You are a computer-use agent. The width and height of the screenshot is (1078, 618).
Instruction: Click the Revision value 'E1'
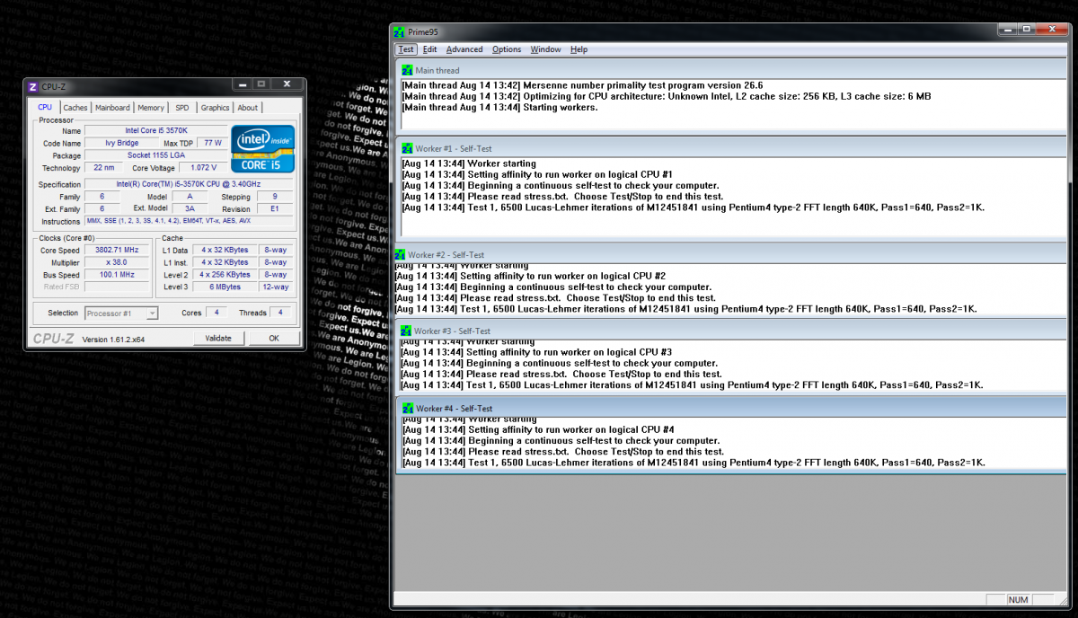[x=275, y=208]
